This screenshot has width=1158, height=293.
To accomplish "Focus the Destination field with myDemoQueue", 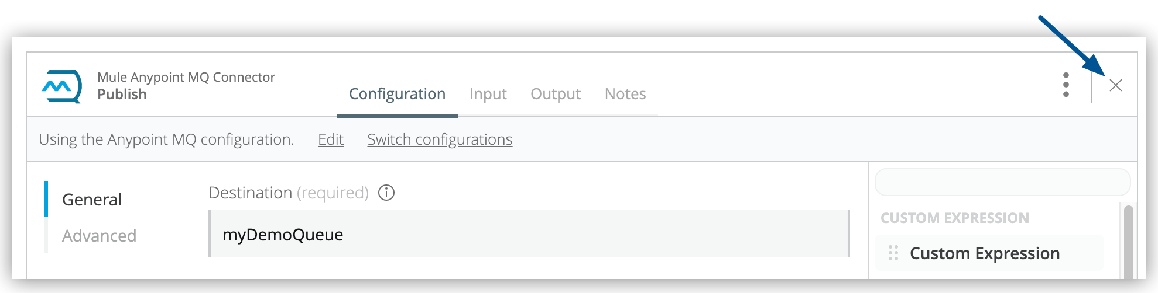I will click(529, 234).
